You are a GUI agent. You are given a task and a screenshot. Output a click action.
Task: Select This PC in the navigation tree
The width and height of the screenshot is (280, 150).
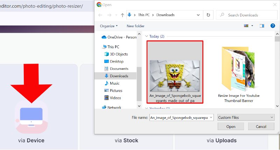pyautogui.click(x=110, y=47)
